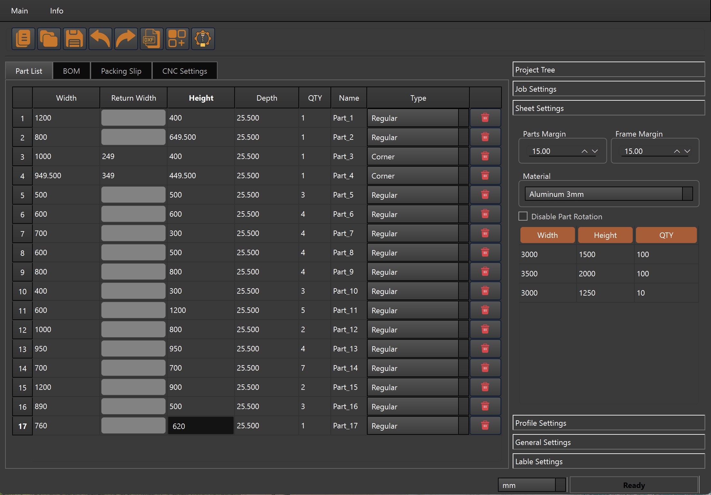
Task: Click the new document toolbar icon
Action: tap(23, 39)
